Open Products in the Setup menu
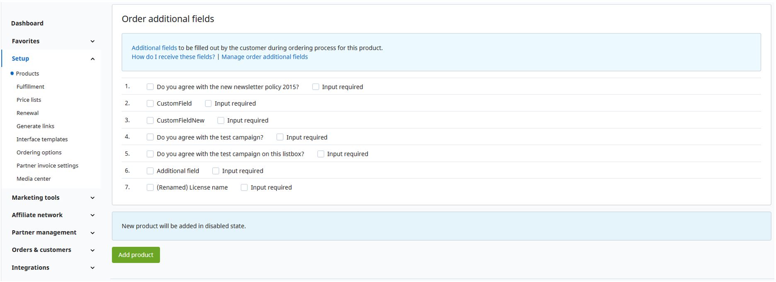This screenshot has height=282, width=776. pos(27,74)
